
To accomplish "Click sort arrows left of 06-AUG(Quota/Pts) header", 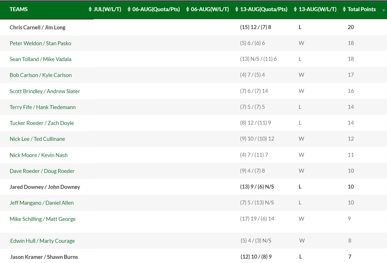I will (x=129, y=9).
